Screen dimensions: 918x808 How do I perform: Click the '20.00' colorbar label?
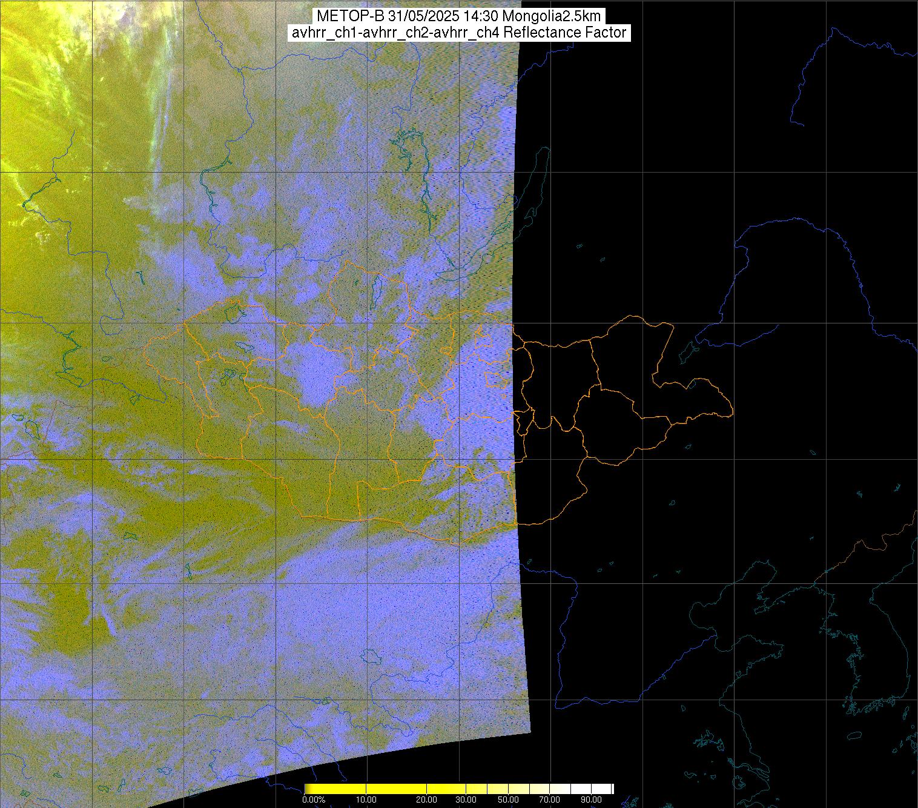tap(427, 800)
